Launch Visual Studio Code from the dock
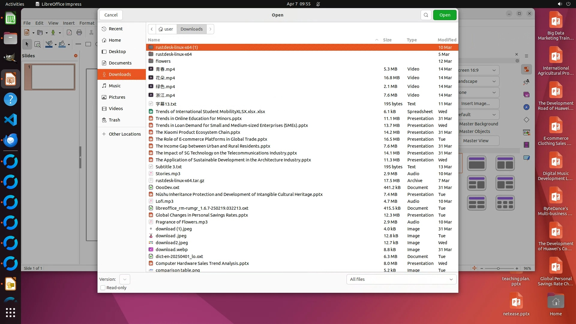Viewport: 576px width, 324px height. (10, 120)
